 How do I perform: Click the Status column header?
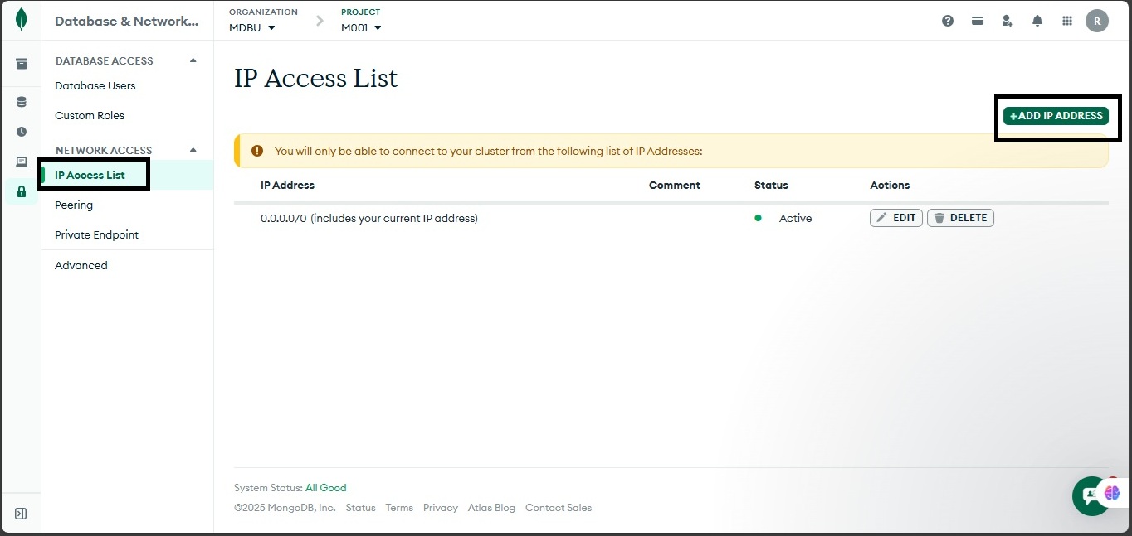(771, 185)
